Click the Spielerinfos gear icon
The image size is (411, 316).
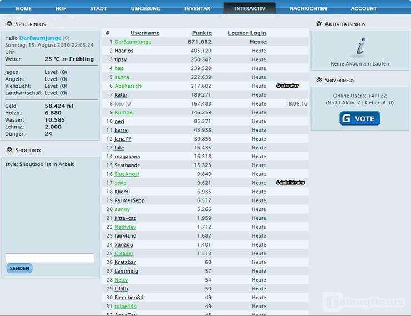(9, 23)
